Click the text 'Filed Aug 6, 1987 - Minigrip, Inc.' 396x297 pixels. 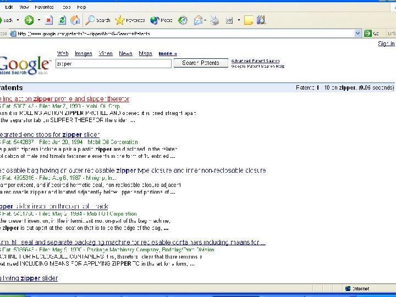[78, 178]
